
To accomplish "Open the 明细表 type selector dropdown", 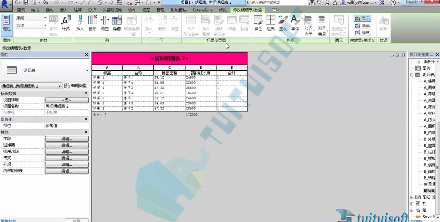I will [x=87, y=71].
